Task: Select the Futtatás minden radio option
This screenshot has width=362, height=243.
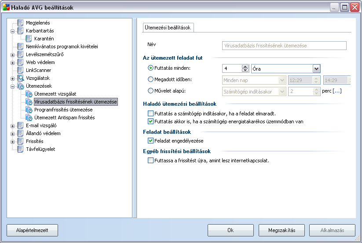Action: tap(150, 68)
